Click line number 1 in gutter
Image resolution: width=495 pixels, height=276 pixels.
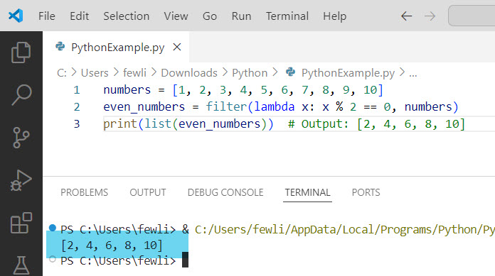pos(77,90)
